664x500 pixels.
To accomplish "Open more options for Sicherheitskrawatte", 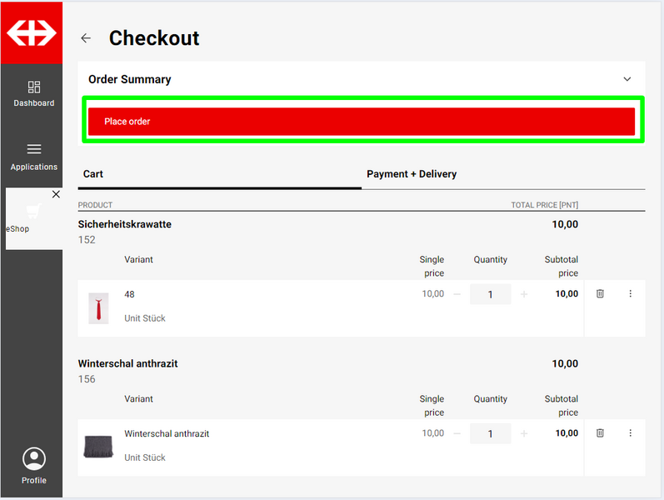I will pos(630,294).
